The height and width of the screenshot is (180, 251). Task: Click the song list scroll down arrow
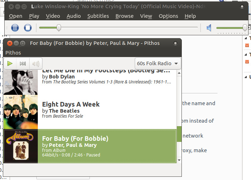tap(179, 160)
